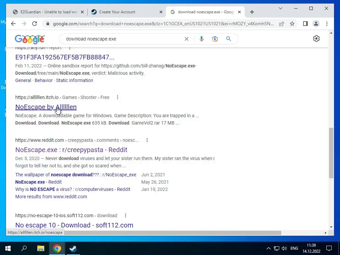Click the Chrome address bar URL

tap(163, 24)
